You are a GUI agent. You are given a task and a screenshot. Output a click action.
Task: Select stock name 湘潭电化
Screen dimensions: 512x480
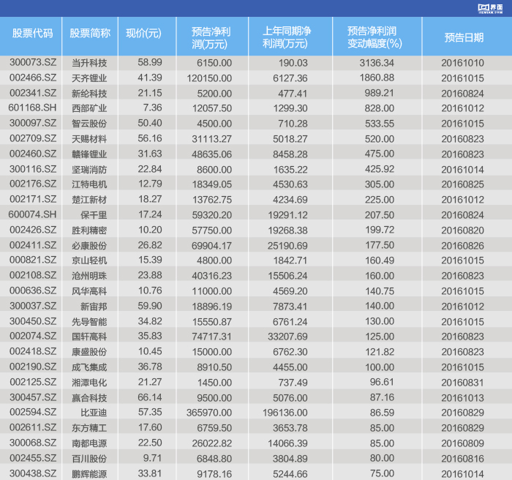click(89, 383)
